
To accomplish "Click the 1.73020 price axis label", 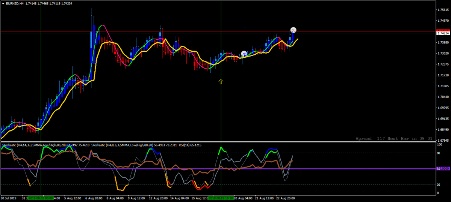I will [x=444, y=54].
